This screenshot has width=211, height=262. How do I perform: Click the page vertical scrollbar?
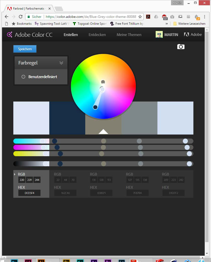pyautogui.click(x=207, y=137)
